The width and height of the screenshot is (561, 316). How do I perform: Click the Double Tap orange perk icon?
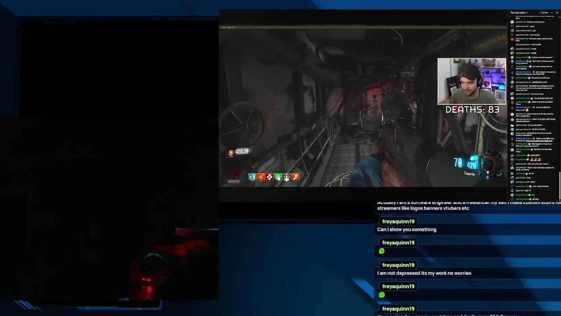[x=261, y=177]
